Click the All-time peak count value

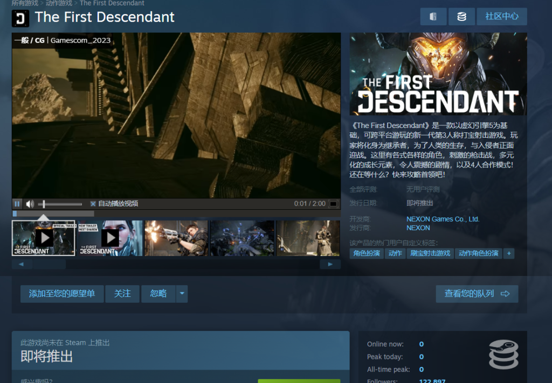pyautogui.click(x=422, y=370)
